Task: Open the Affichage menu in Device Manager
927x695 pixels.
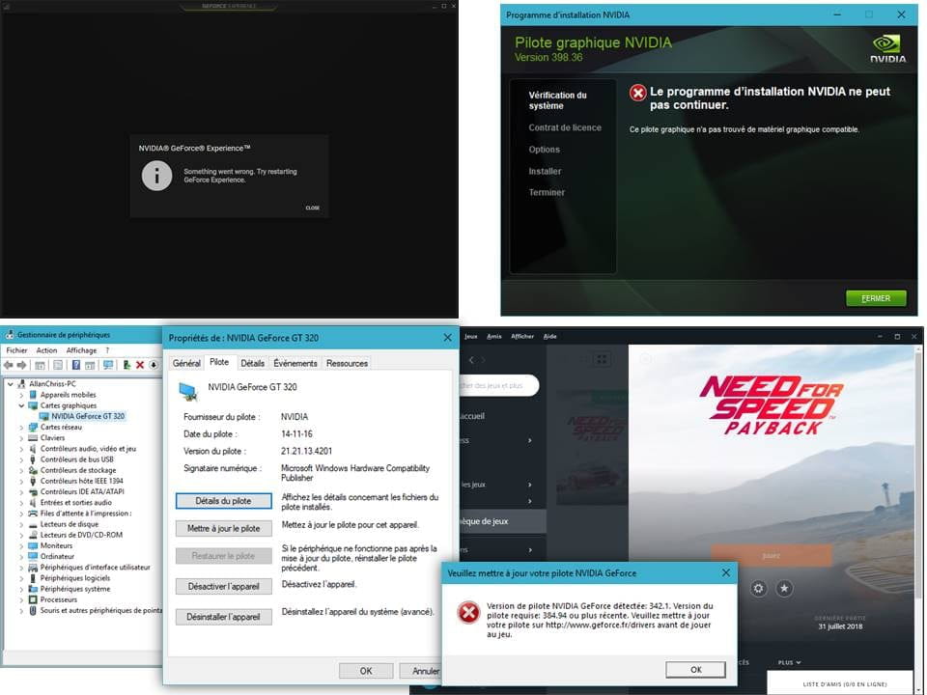Action: click(81, 350)
